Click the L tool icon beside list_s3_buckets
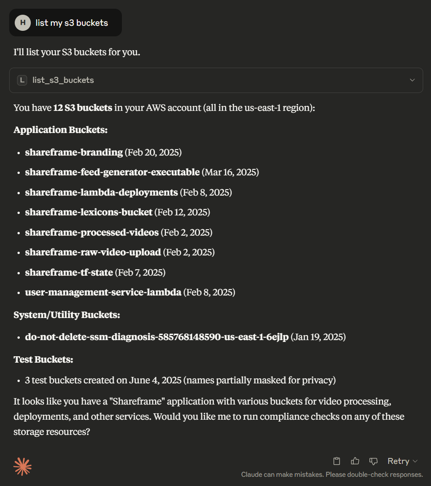 tap(22, 80)
